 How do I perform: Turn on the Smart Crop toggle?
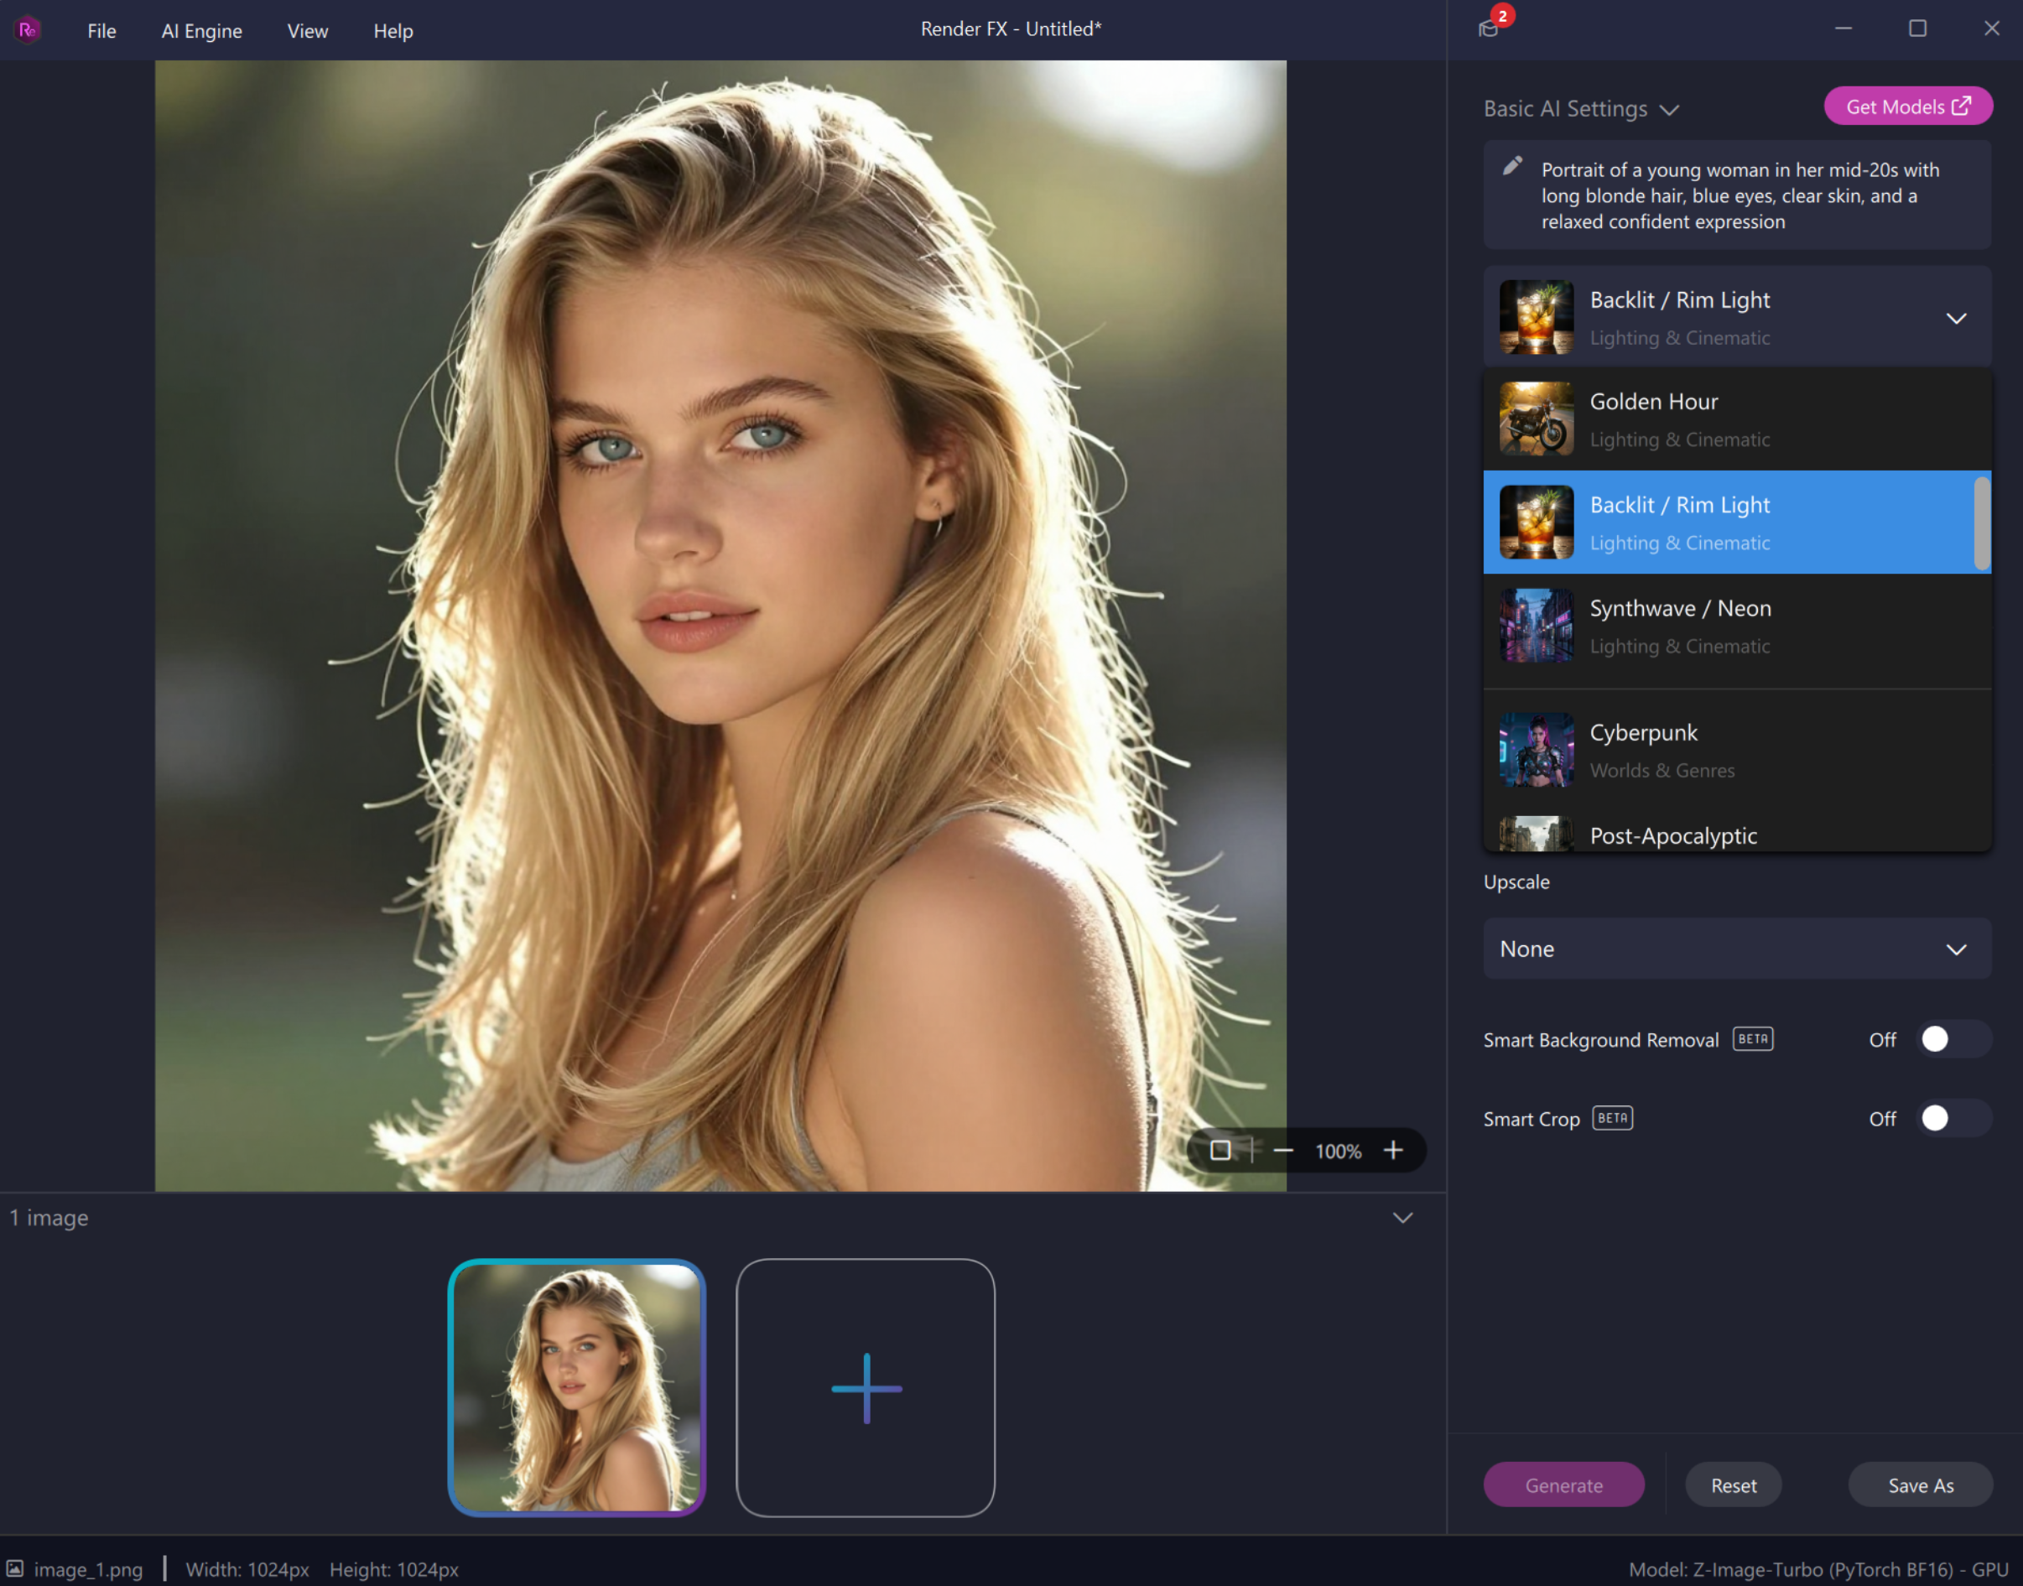1953,1118
